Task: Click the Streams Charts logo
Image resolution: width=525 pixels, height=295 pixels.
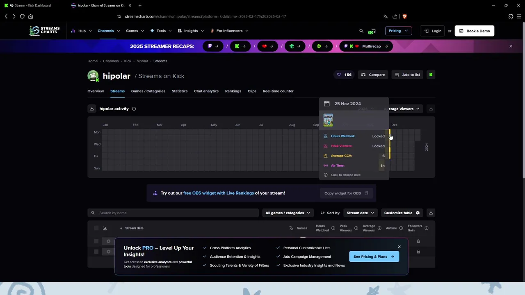Action: click(x=44, y=31)
